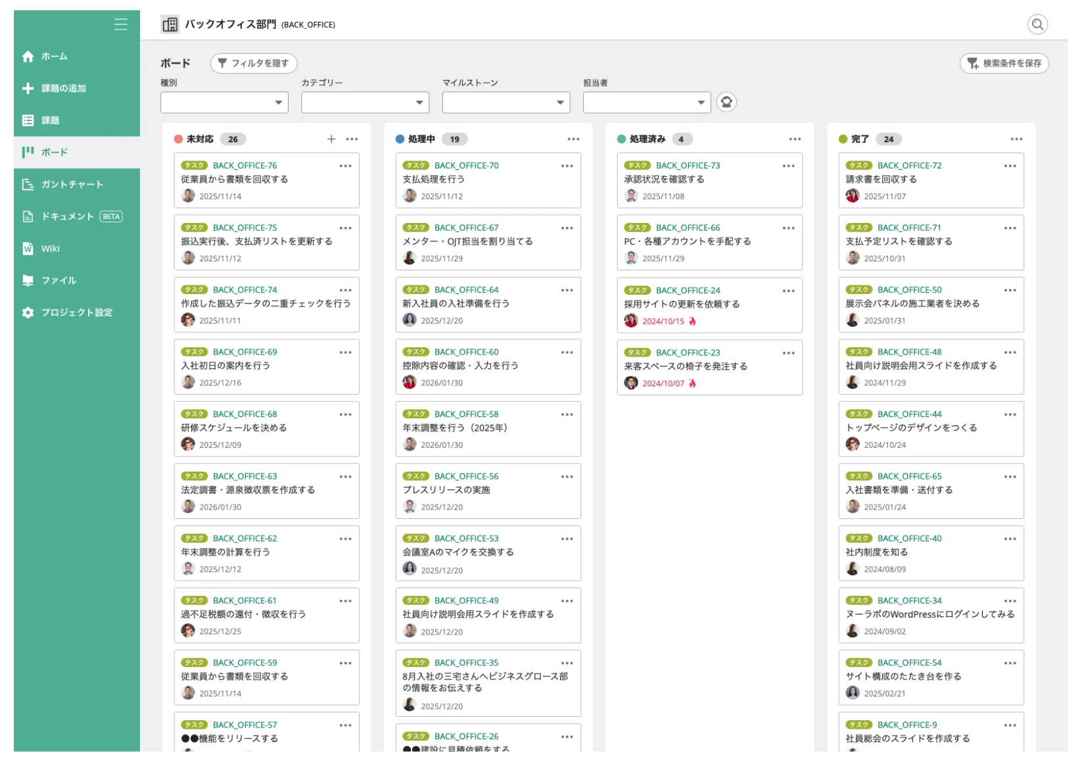Open the マイルストーン filter dropdown

coord(506,103)
